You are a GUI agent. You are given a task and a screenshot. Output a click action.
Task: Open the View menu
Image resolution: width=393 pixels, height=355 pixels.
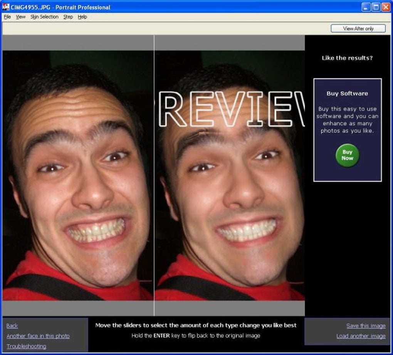click(20, 17)
